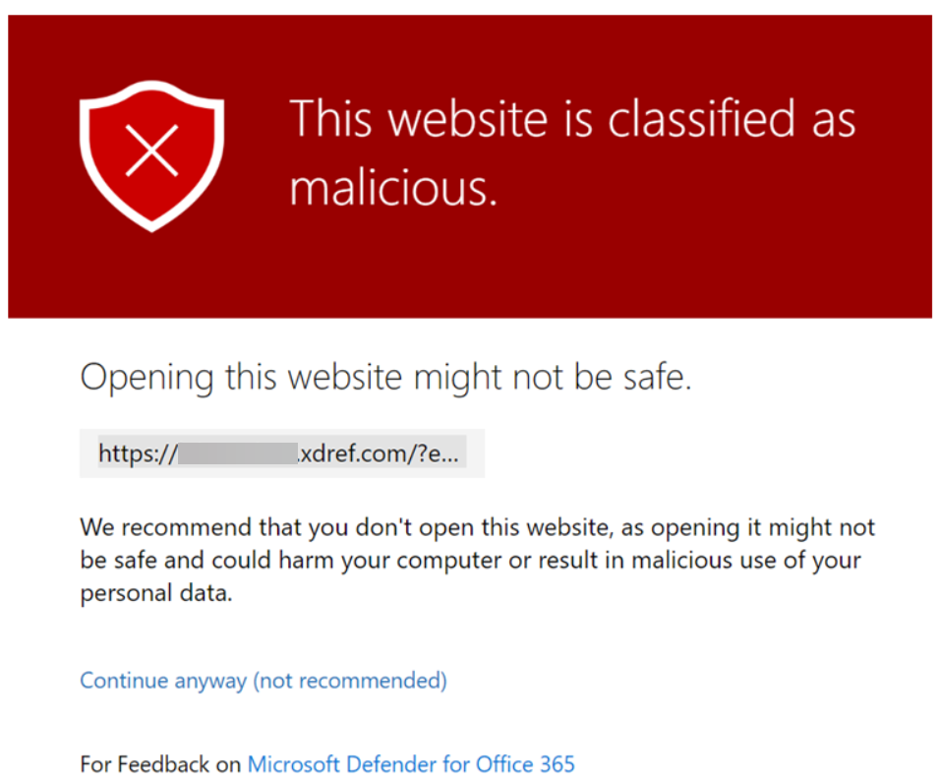Click the redacted gray part of the URL
Image resolution: width=940 pixels, height=783 pixels.
(x=238, y=453)
